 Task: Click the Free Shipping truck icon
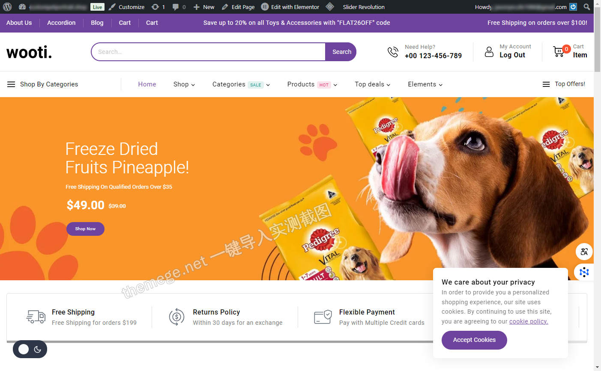click(x=36, y=317)
